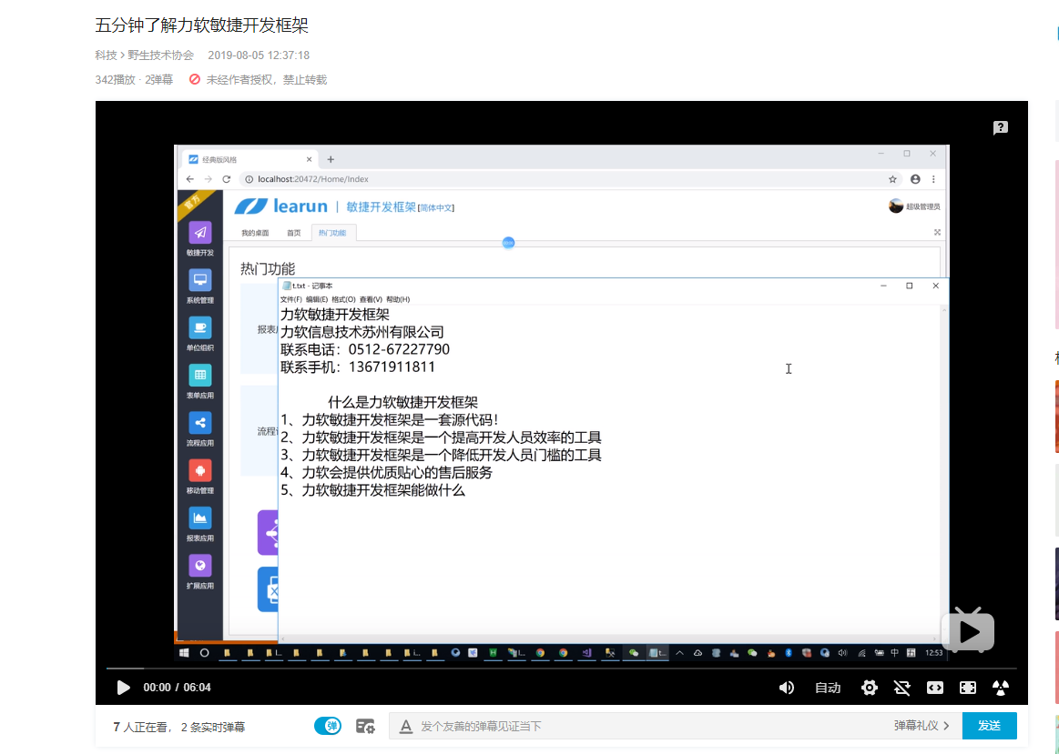
Task: Click the radiation-shaped icon in the player controls
Action: tap(1000, 688)
